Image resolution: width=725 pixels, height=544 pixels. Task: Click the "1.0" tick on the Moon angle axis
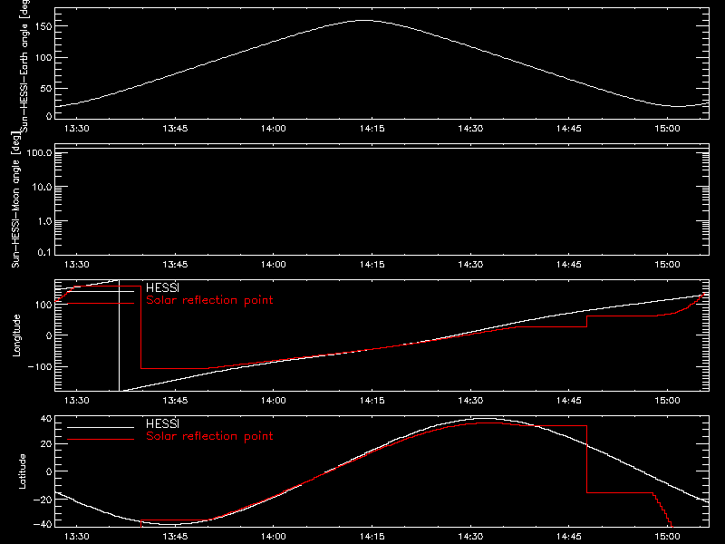pyautogui.click(x=44, y=221)
